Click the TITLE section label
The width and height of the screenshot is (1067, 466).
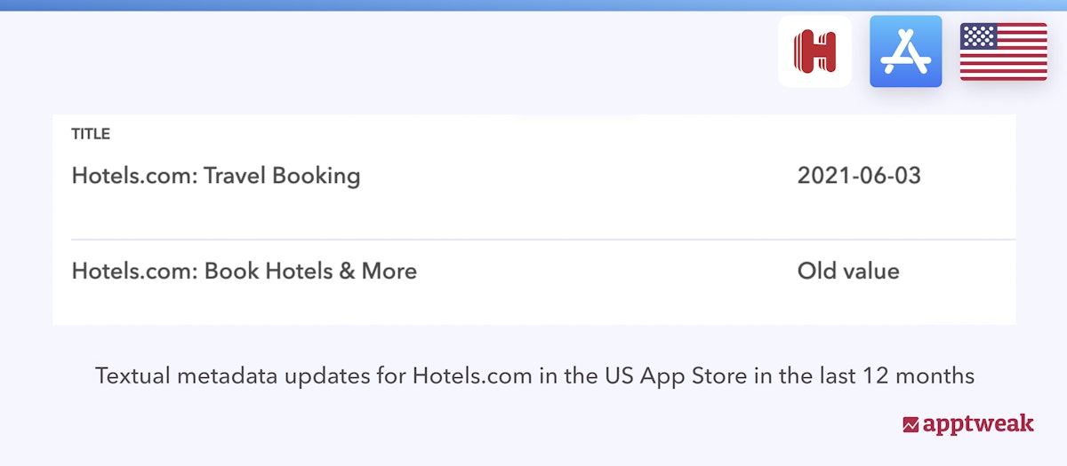tap(91, 135)
